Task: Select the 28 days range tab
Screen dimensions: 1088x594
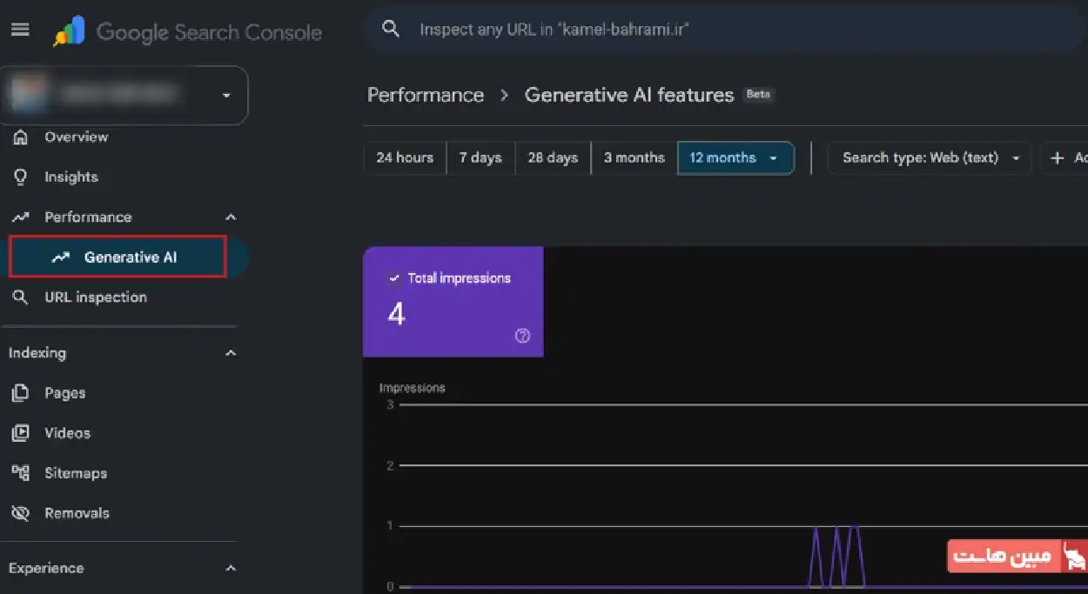Action: [553, 157]
